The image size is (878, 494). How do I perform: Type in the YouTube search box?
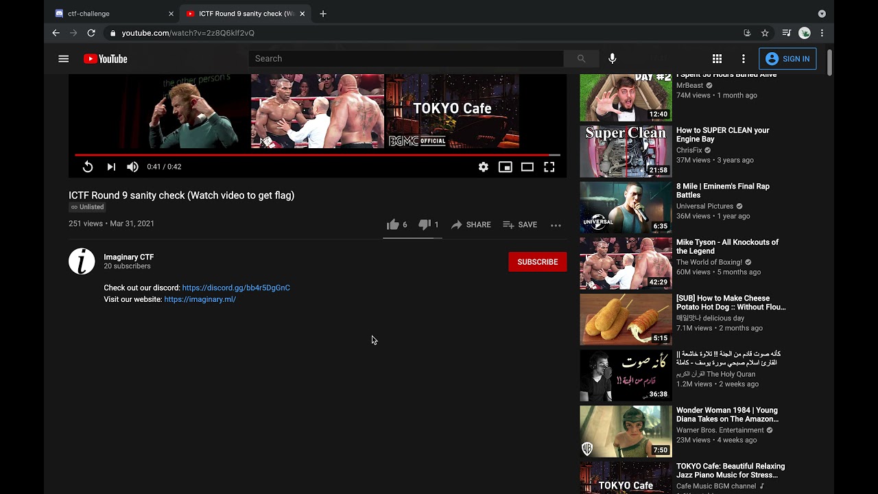point(406,59)
